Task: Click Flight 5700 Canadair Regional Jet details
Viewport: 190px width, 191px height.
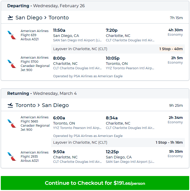Action: click(x=35, y=64)
